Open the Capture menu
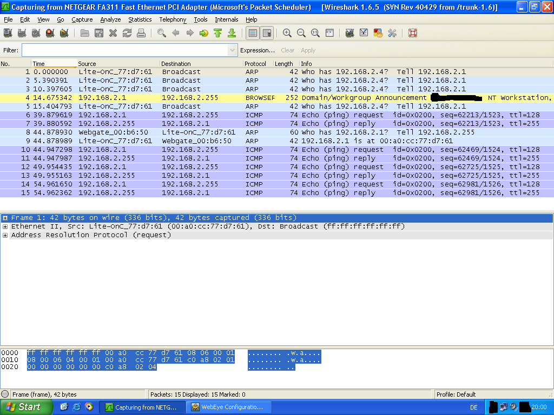 [82, 19]
